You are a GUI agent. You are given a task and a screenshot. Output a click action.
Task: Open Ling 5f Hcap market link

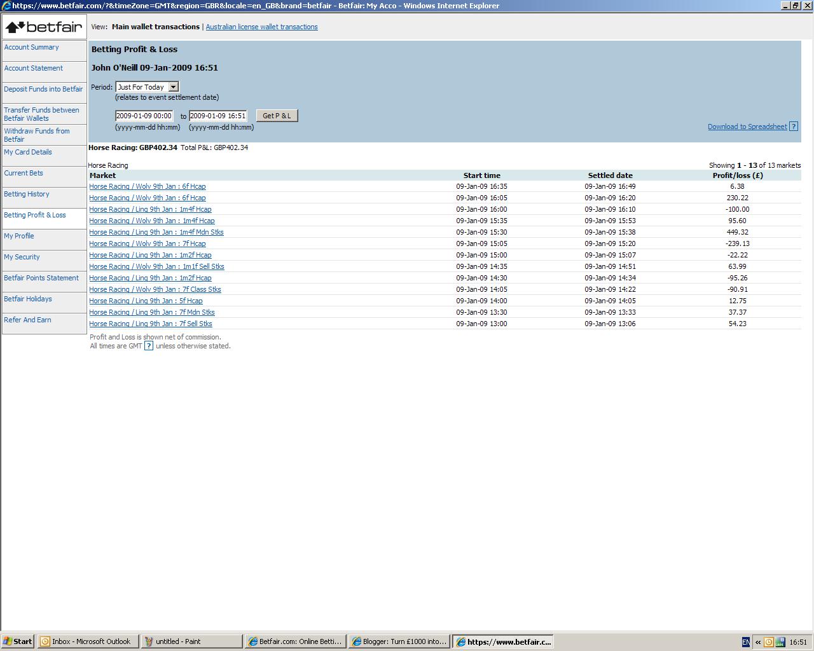(146, 301)
